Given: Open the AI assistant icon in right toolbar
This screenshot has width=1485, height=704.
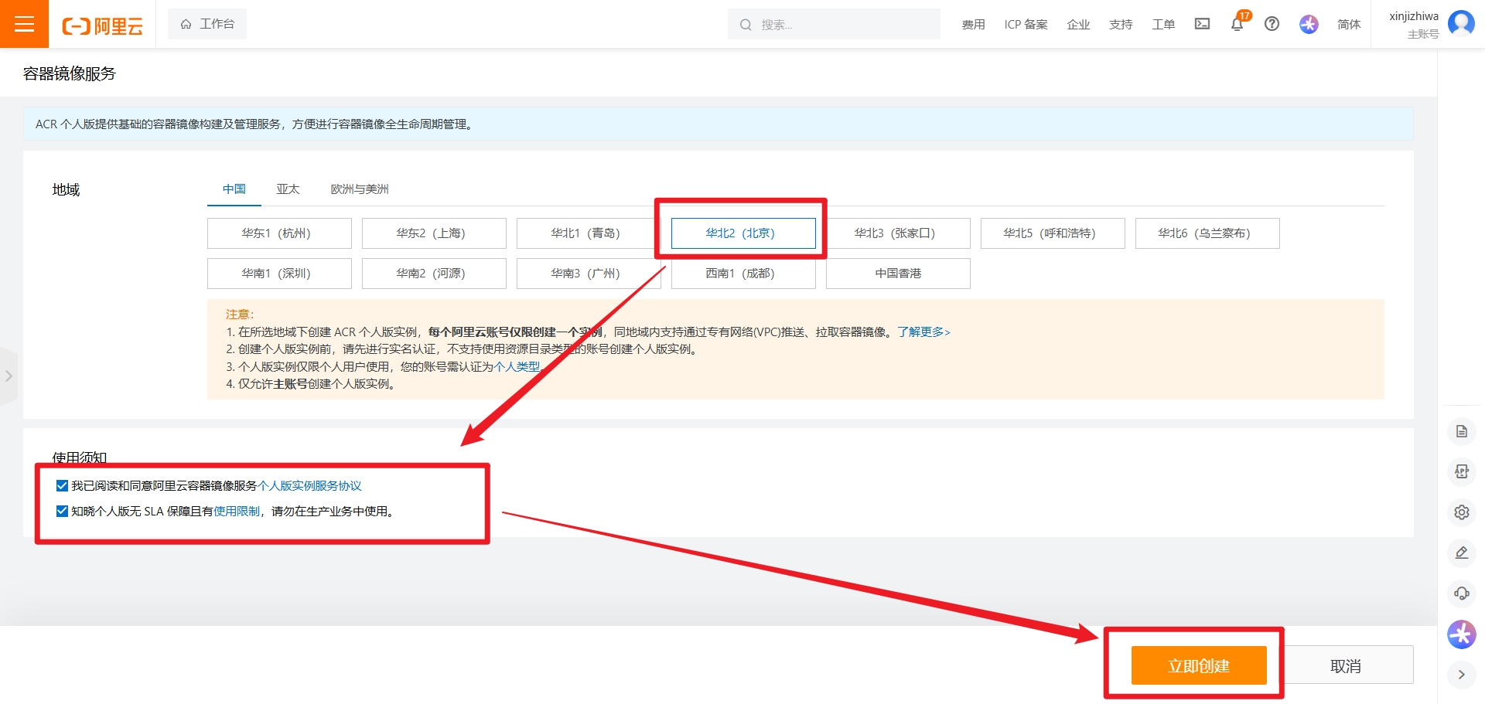Looking at the screenshot, I should tap(1461, 634).
